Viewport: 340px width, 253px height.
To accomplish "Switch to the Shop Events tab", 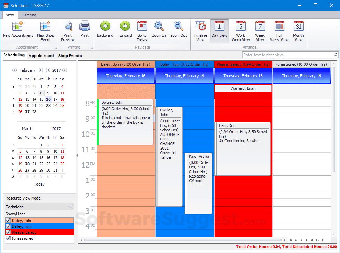I will 70,56.
